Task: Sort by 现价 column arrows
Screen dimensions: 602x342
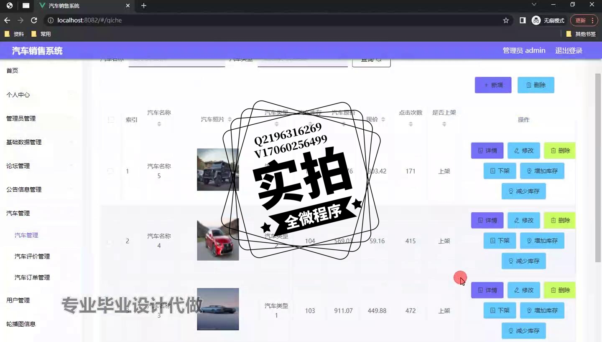Action: pyautogui.click(x=383, y=120)
